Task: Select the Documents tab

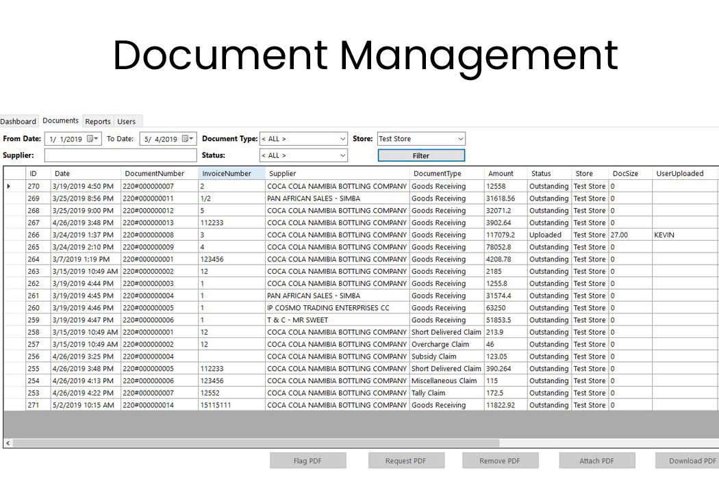Action: click(x=60, y=120)
